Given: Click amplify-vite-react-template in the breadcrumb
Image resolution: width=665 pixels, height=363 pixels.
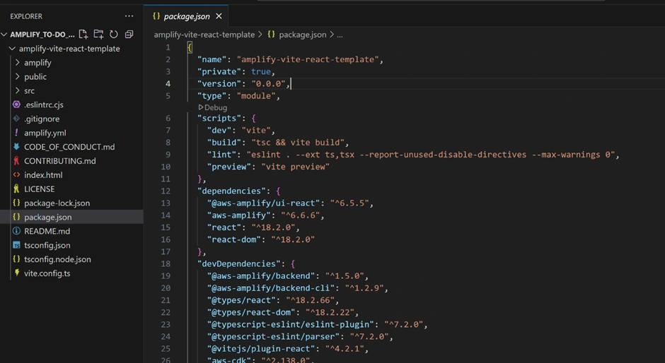Looking at the screenshot, I should pyautogui.click(x=204, y=35).
